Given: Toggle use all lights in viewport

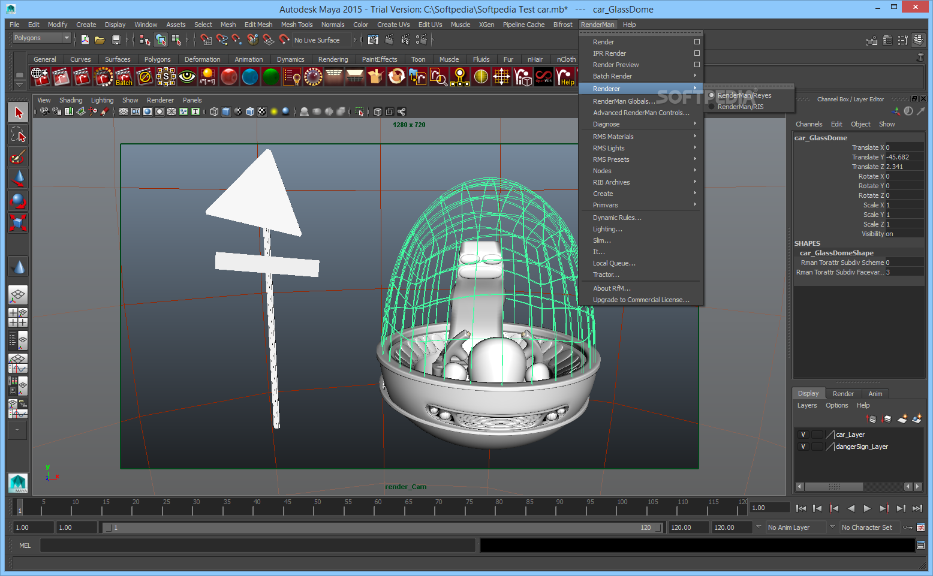Looking at the screenshot, I should (274, 111).
